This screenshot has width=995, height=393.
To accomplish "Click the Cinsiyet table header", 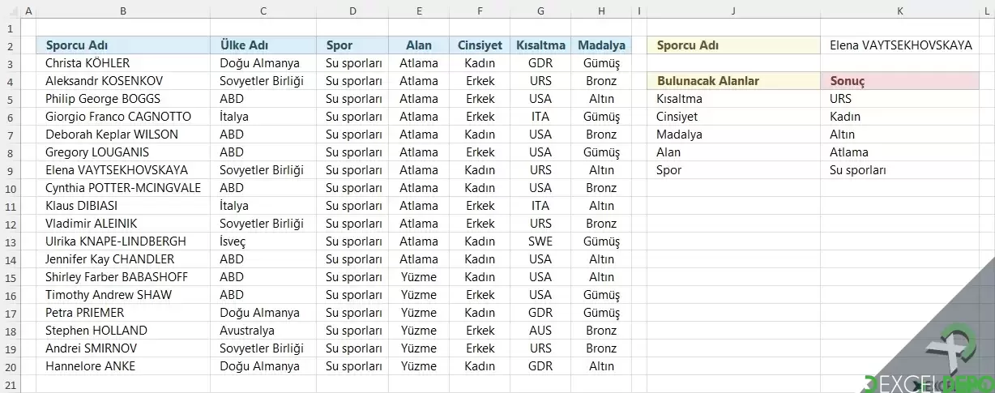I will coord(480,45).
